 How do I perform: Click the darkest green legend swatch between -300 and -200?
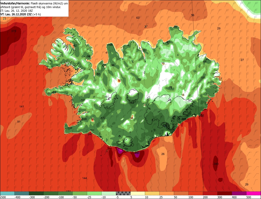coord(36,193)
